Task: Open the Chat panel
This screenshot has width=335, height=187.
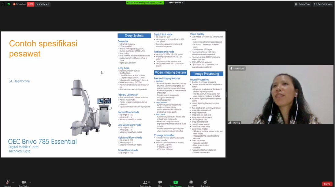Action: pyautogui.click(x=160, y=183)
